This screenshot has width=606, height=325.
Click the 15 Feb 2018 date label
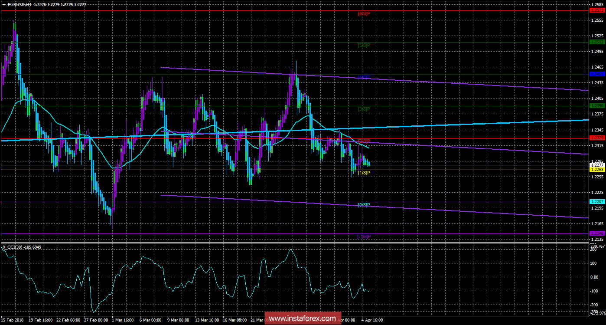(x=13, y=320)
